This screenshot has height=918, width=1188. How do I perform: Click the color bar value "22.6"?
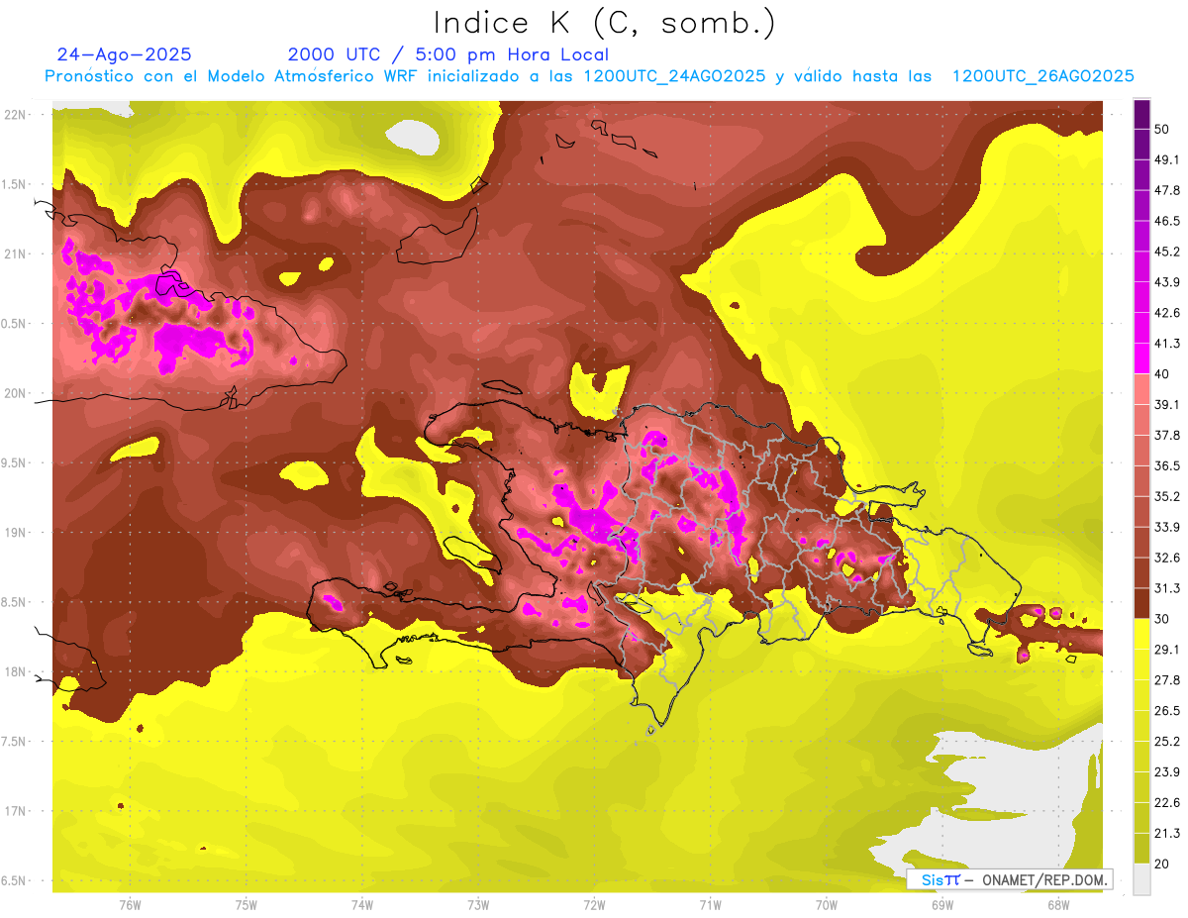(x=1167, y=803)
